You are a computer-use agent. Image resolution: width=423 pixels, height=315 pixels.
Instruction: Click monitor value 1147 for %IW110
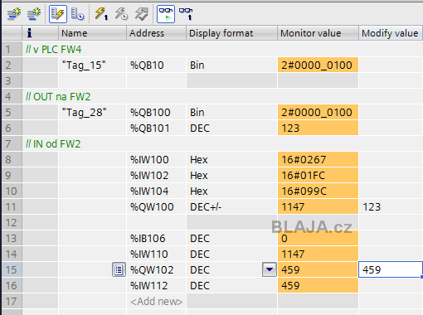pos(318,254)
